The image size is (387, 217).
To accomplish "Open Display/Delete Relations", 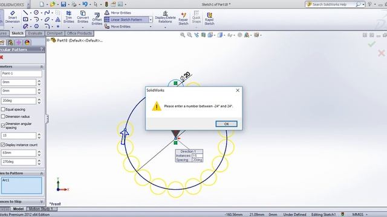I will pyautogui.click(x=165, y=17).
